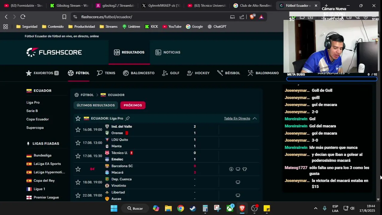This screenshot has height=215, width=382.
Task: Open Contenido bookmarks folder
Action: coord(53,27)
